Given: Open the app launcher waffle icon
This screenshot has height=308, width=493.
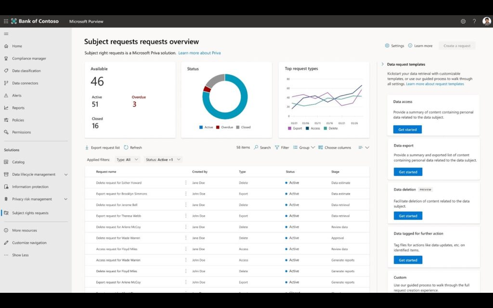Looking at the screenshot, I should coord(6,21).
